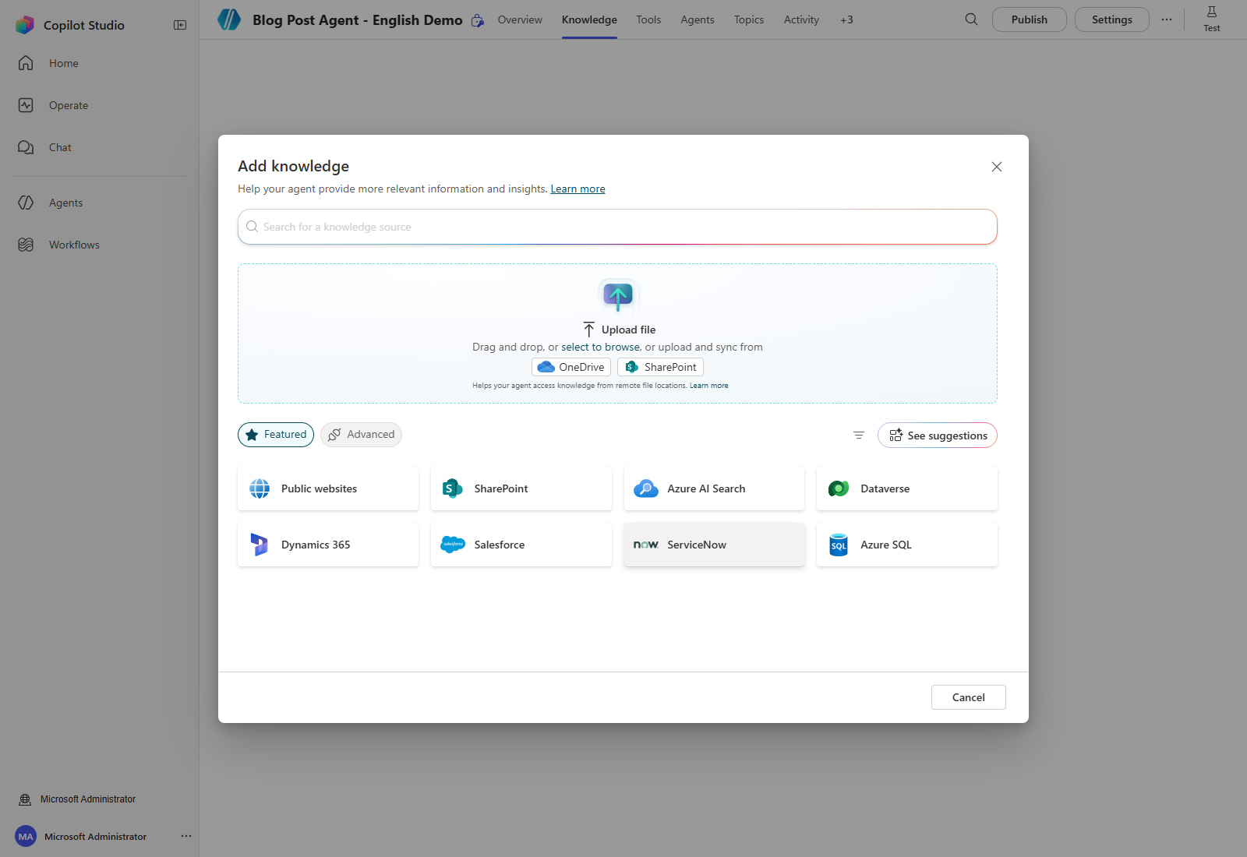Go to Agents in the sidebar
This screenshot has height=857, width=1247.
click(x=65, y=203)
